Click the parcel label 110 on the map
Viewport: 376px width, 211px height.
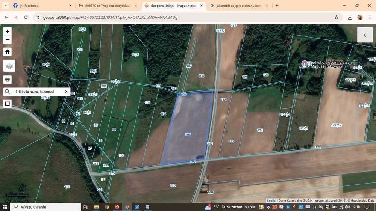coord(173,185)
